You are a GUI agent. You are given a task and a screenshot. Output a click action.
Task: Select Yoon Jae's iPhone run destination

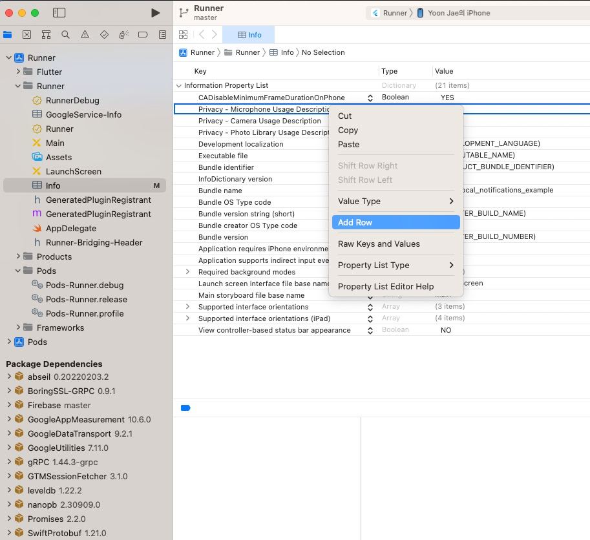pos(454,13)
